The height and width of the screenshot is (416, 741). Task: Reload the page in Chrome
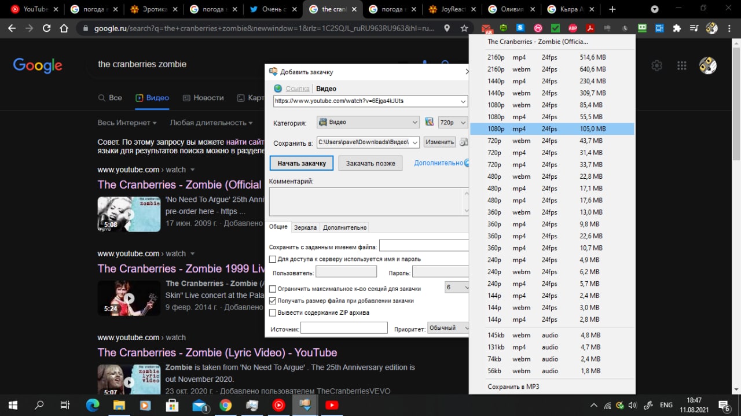pyautogui.click(x=47, y=28)
